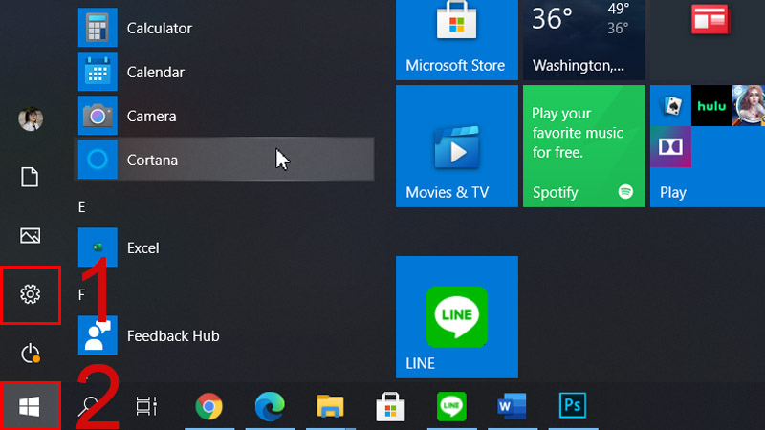Viewport: 765px width, 430px height.
Task: Click the Windows Start button
Action: [30, 406]
